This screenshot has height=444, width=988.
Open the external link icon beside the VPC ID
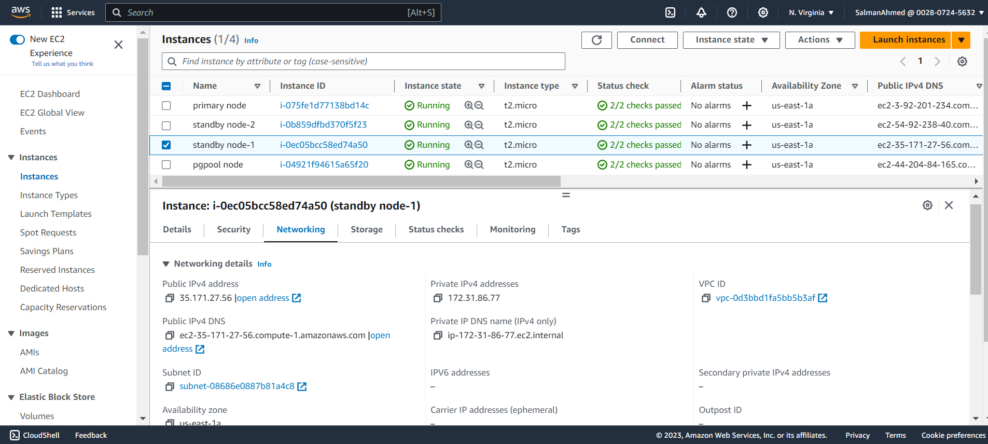[x=823, y=298]
